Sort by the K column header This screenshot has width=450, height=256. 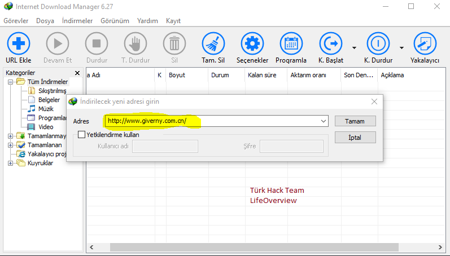tap(160, 75)
